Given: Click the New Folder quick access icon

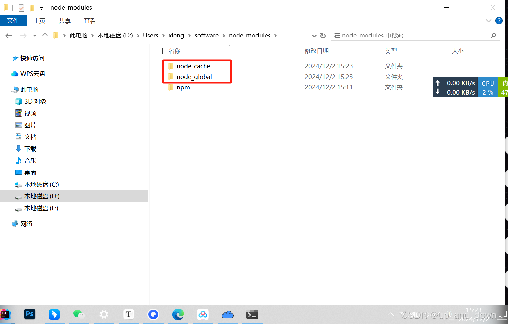Looking at the screenshot, I should point(32,7).
